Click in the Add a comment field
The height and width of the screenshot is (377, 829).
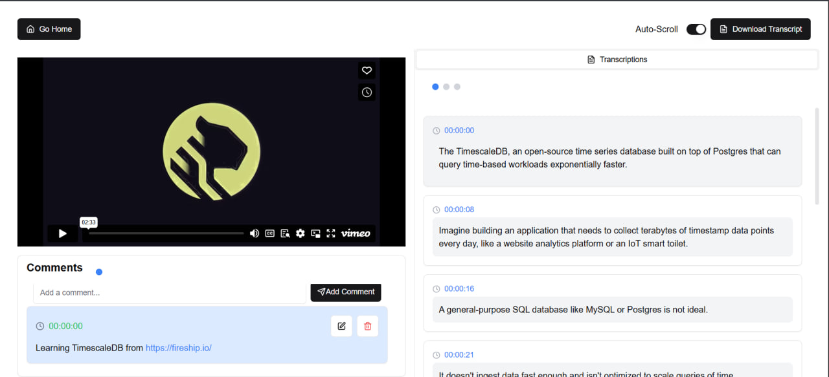170,292
